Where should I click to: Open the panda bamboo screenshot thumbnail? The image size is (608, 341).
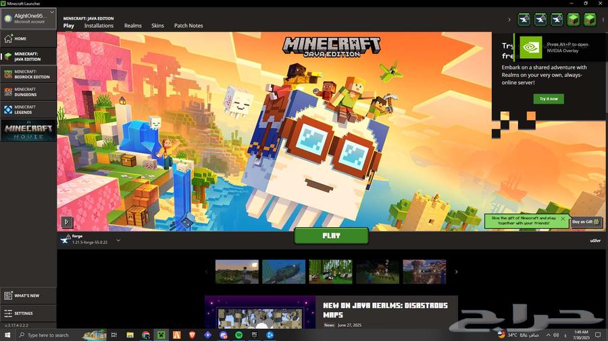[331, 272]
